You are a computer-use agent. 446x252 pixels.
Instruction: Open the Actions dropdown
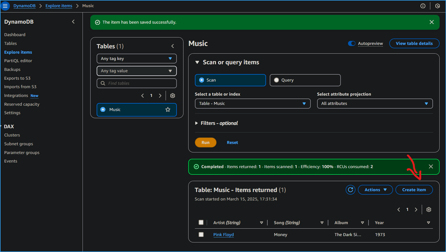click(375, 190)
